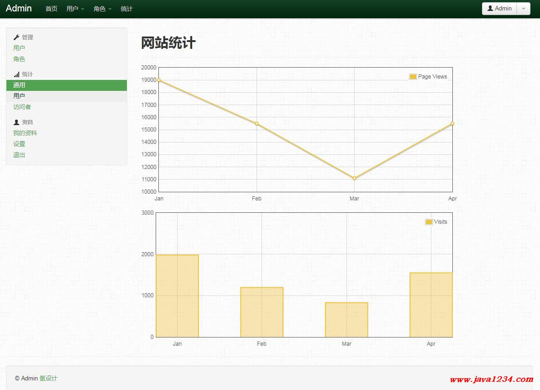This screenshot has width=540, height=390.
Task: Open the 首页 nav item
Action: (x=51, y=9)
